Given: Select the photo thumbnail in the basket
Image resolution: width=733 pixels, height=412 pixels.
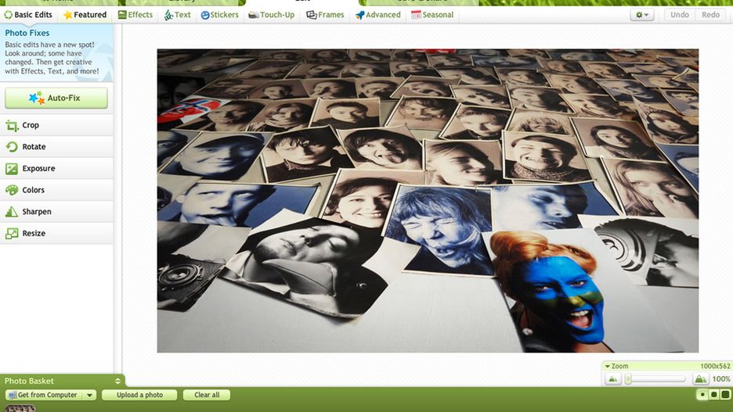Looking at the screenshot, I should coord(20,408).
